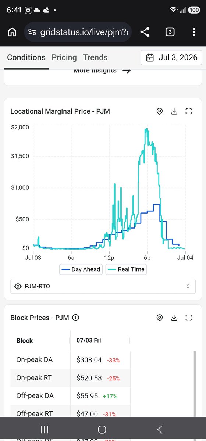The width and height of the screenshot is (206, 441).
Task: Click the location pin icon on Block Prices
Action: point(160,318)
